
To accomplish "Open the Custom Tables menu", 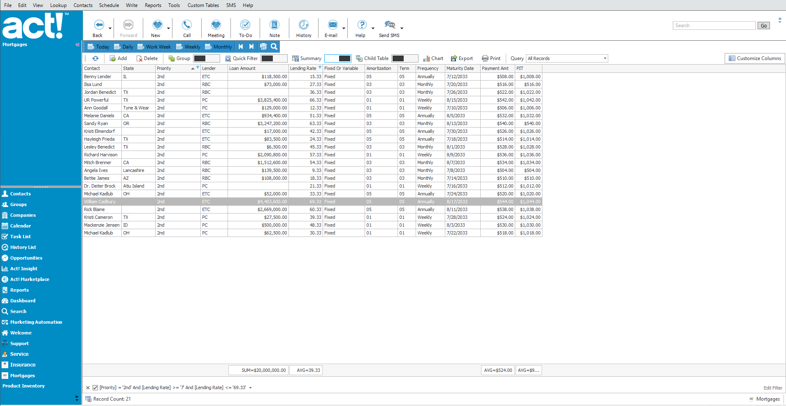I will click(203, 5).
